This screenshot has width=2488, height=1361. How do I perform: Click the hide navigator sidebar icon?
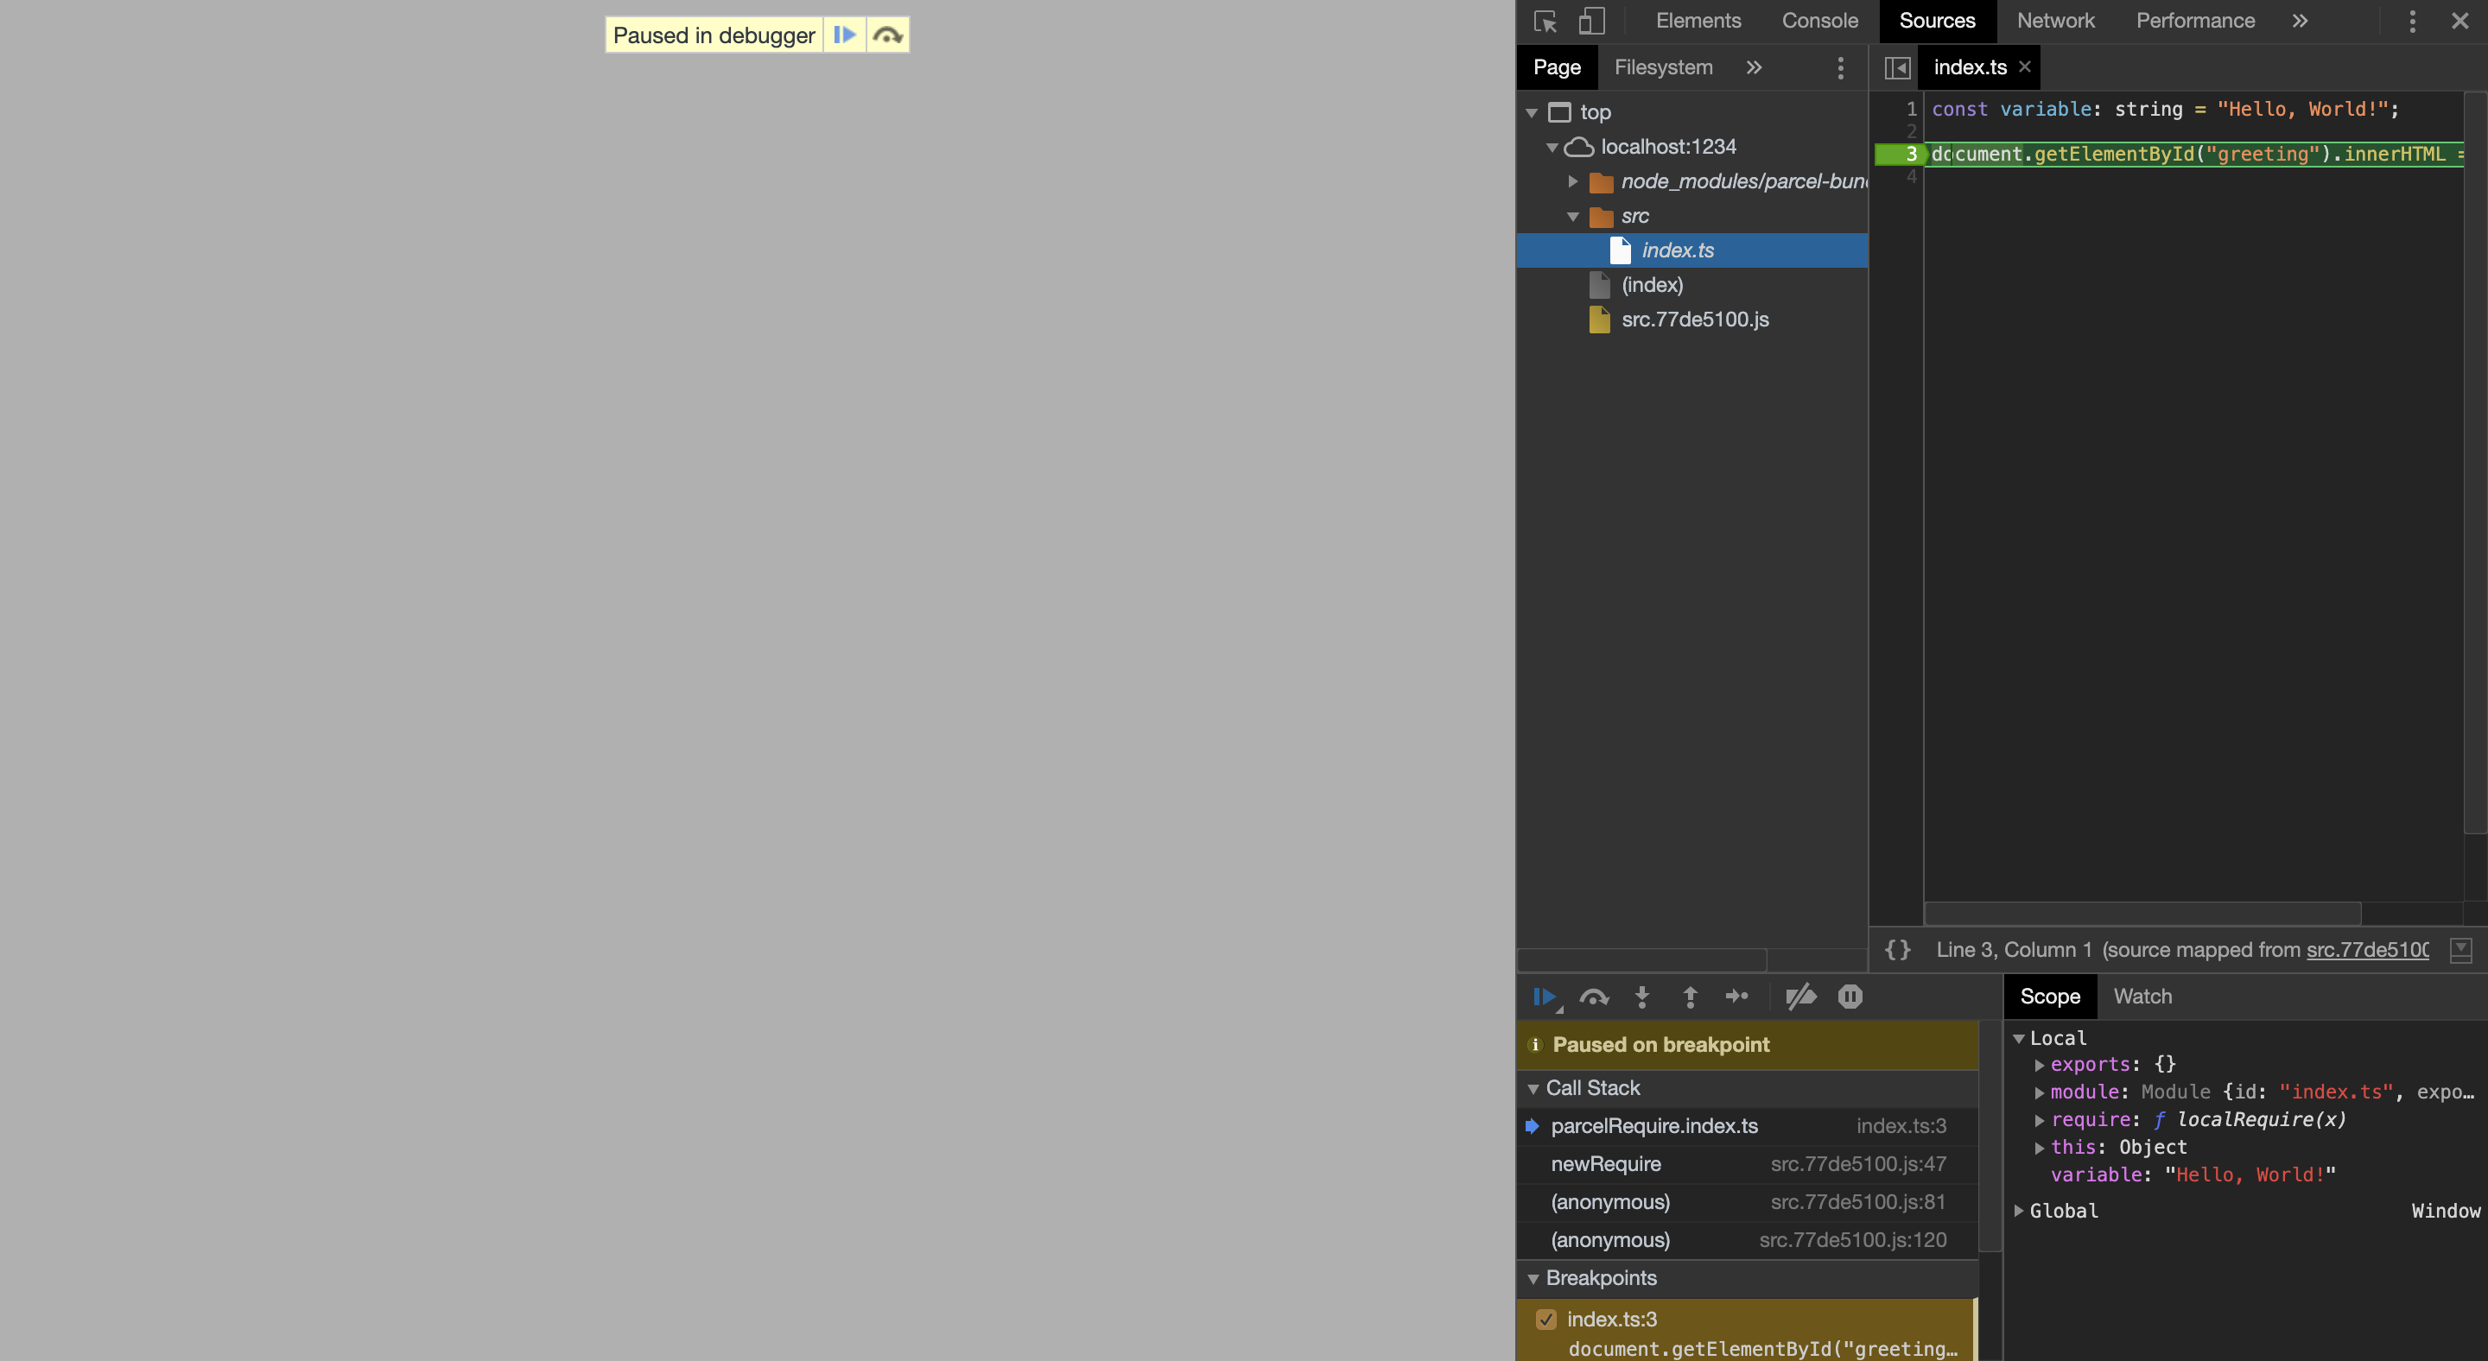click(x=1897, y=67)
